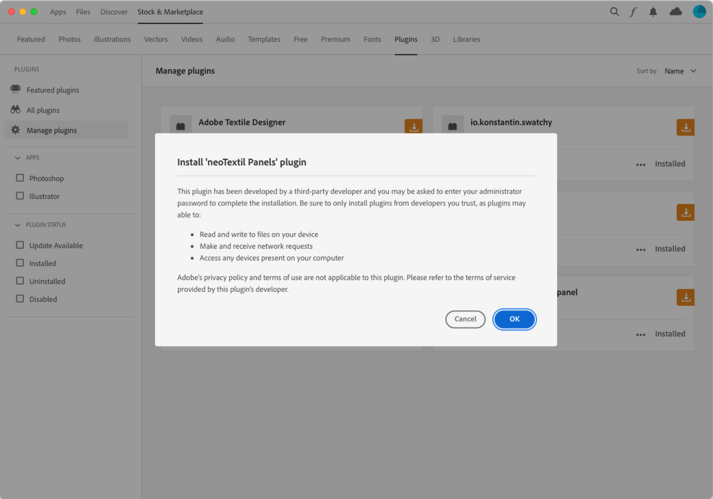Screen dimensions: 713x499
Task: Click the cloud sync status icon
Action: coord(676,12)
